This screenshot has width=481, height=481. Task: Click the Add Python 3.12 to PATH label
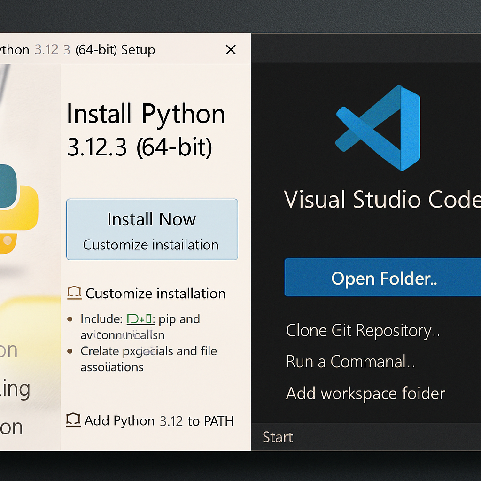coord(159,421)
